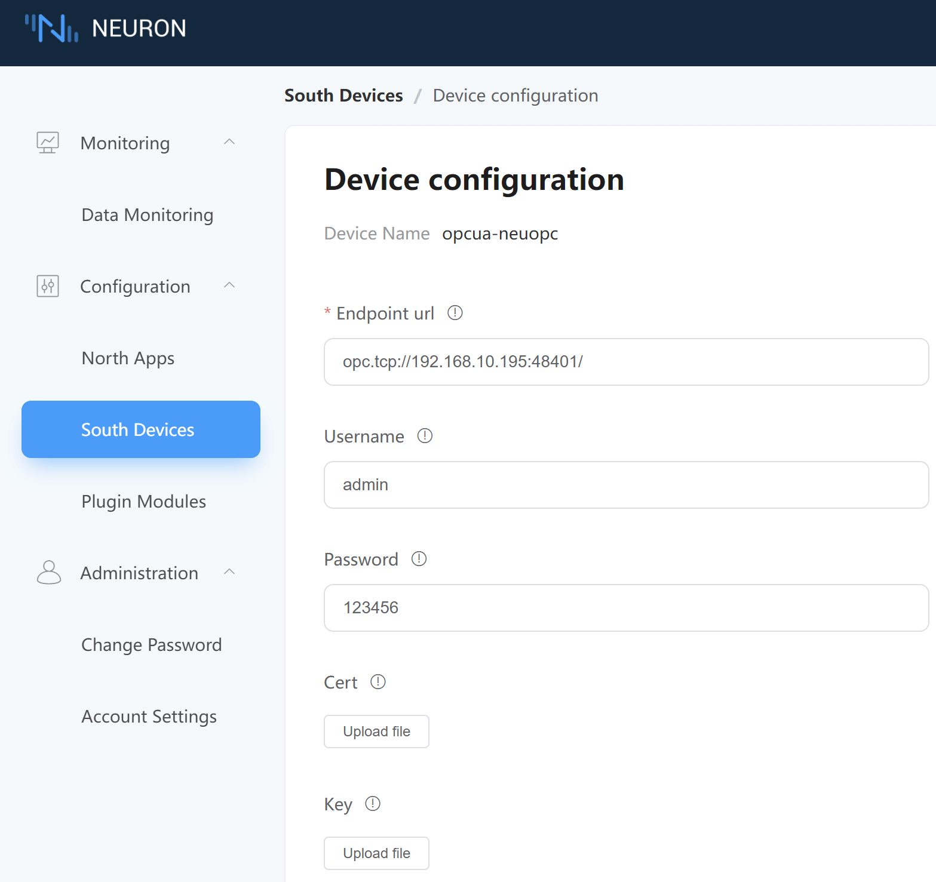Click the Username info icon

[425, 436]
